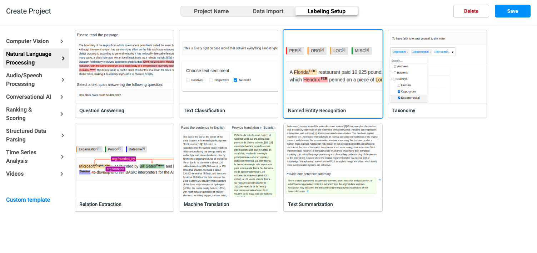Remove the Extraterrestrial tag
The image size is (537, 253).
coord(430,52)
